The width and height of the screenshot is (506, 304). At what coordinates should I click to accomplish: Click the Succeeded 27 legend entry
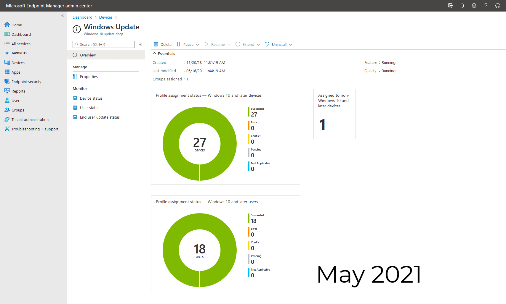[x=256, y=112]
